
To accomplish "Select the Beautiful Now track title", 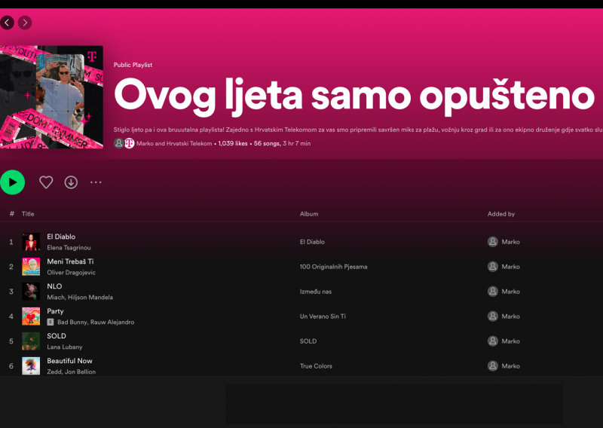I will (x=69, y=361).
